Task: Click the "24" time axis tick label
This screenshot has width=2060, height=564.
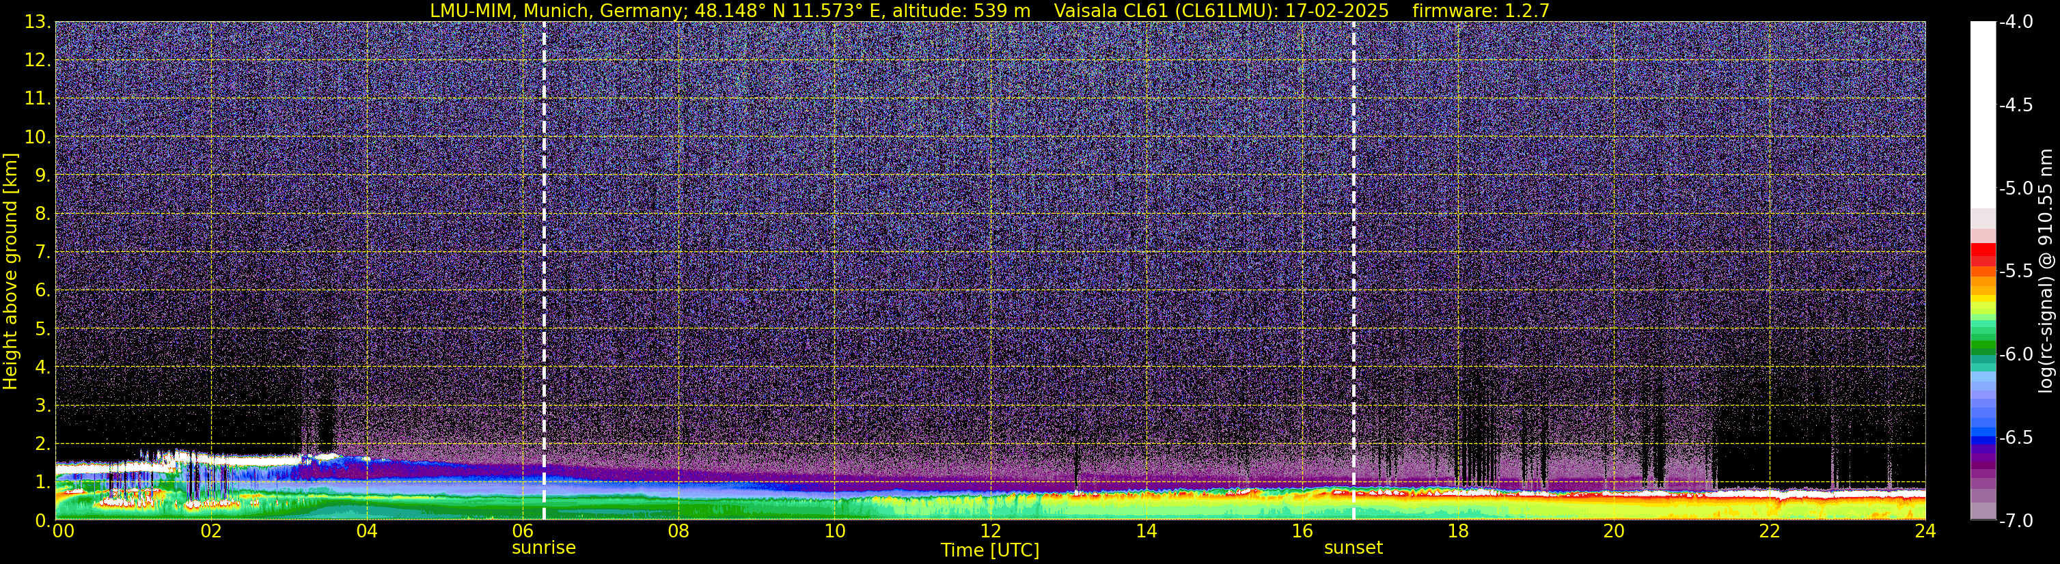Action: coord(1925,531)
